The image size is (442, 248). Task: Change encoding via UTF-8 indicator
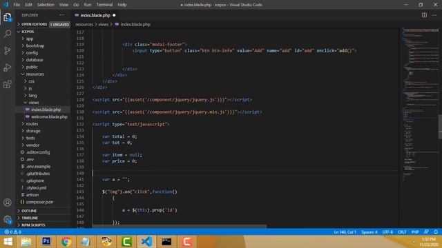coord(387,232)
